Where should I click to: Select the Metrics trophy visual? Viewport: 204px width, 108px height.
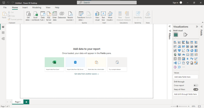188,63
